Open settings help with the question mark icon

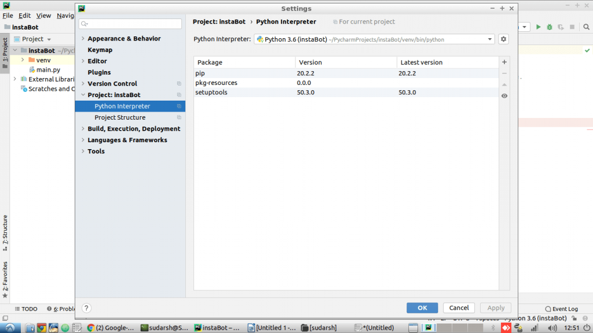pos(86,308)
